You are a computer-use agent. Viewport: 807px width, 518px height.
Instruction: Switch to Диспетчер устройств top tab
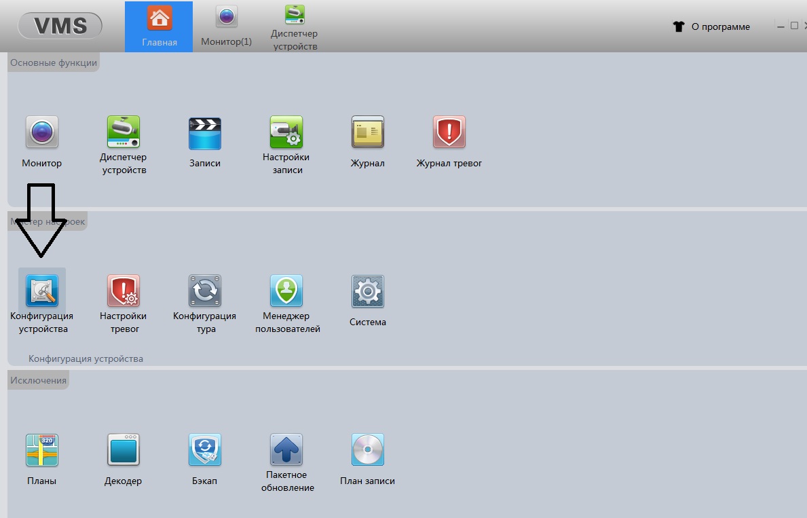click(x=294, y=26)
